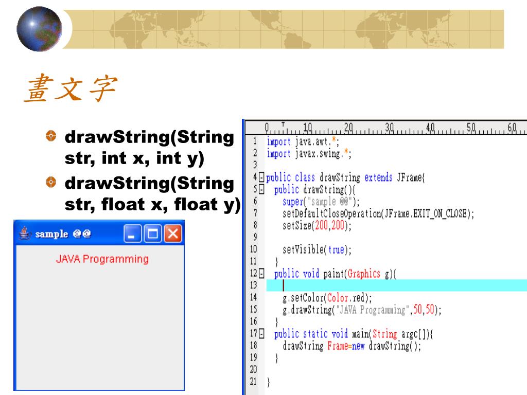Click the ruler mark labeled 10

308,128
